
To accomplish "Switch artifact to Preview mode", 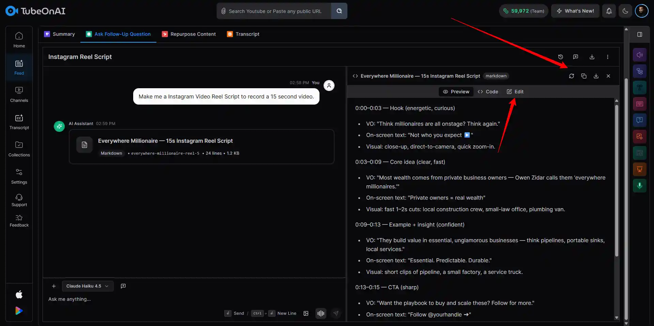I will pyautogui.click(x=456, y=92).
